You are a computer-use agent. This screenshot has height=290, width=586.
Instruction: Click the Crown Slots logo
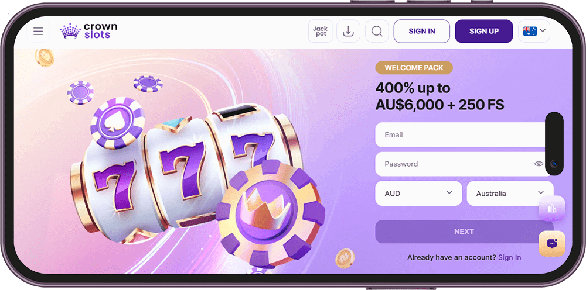(88, 31)
